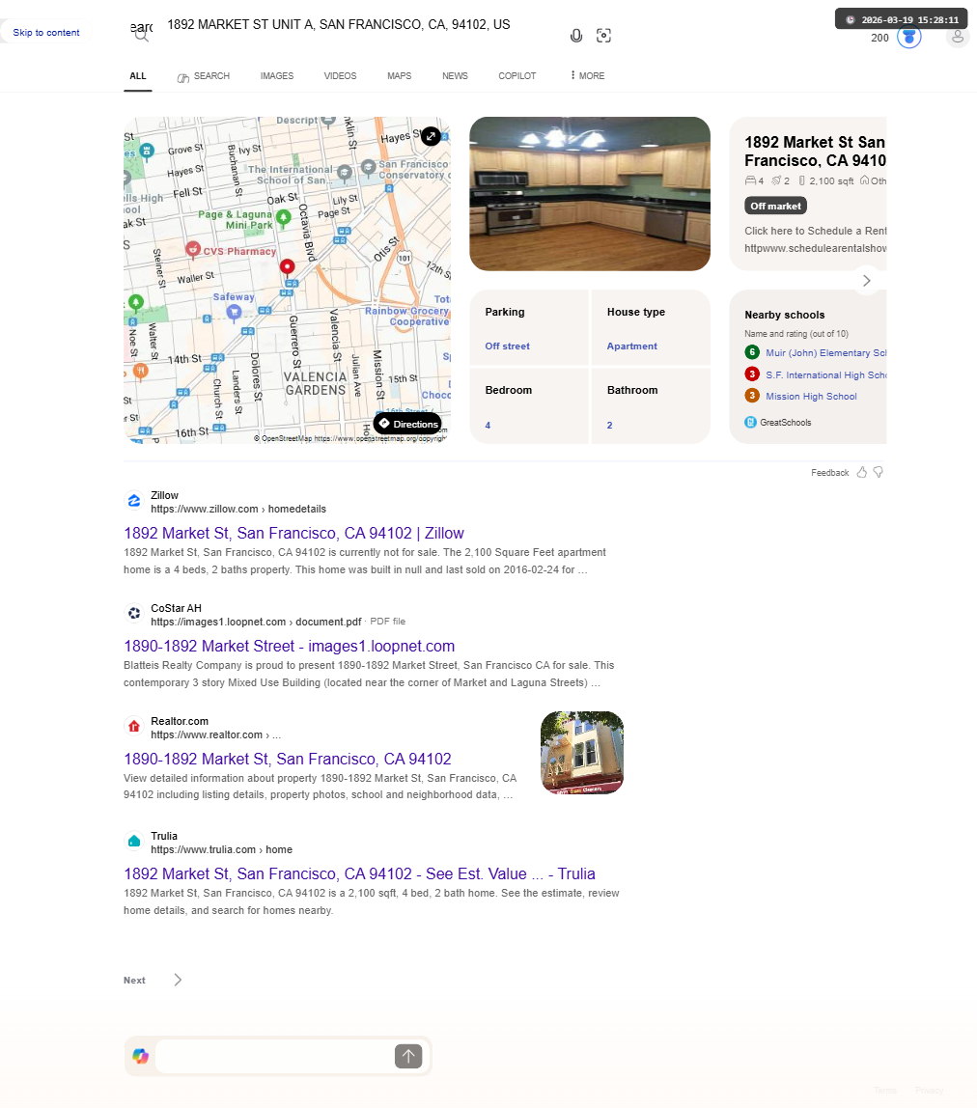This screenshot has height=1108, width=977.
Task: Click Skip to content link
Action: point(46,33)
